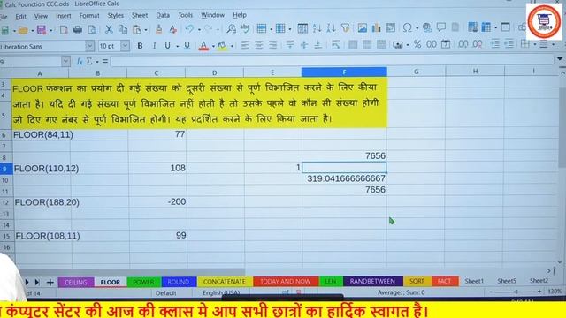The height and width of the screenshot is (318, 566).
Task: Click the equals Formula icon in formula bar
Action: point(105,62)
